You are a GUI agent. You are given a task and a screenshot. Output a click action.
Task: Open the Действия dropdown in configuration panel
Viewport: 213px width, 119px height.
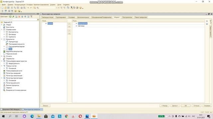click(4, 17)
